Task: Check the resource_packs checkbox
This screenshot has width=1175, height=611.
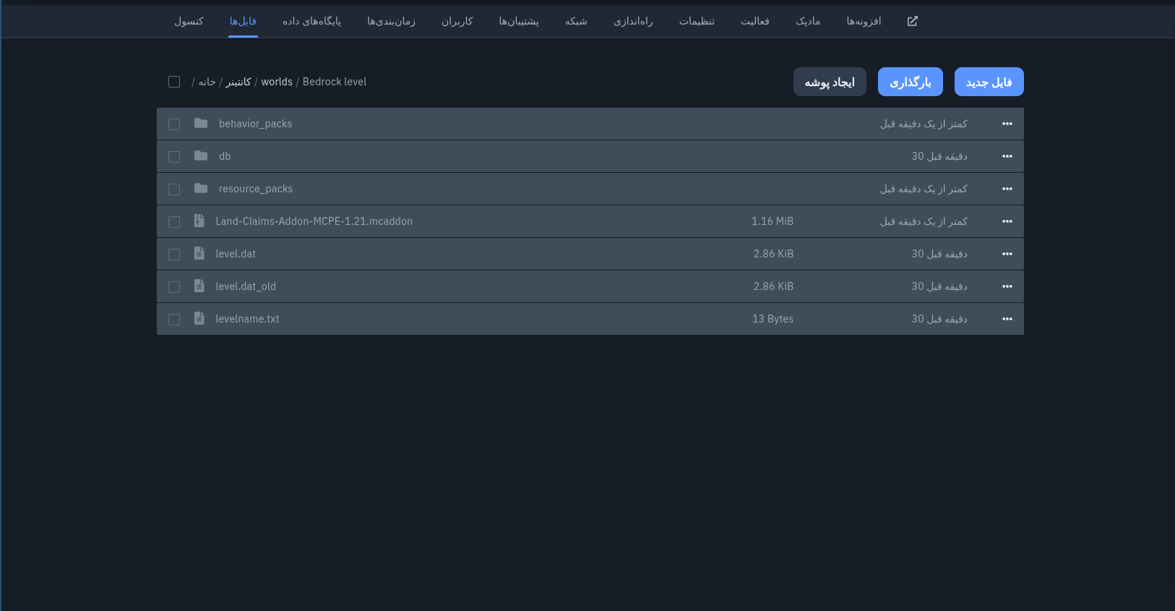Action: click(174, 189)
